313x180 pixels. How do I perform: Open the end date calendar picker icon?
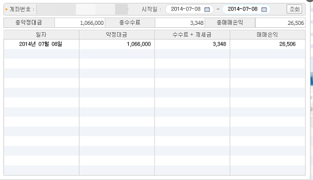(264, 9)
